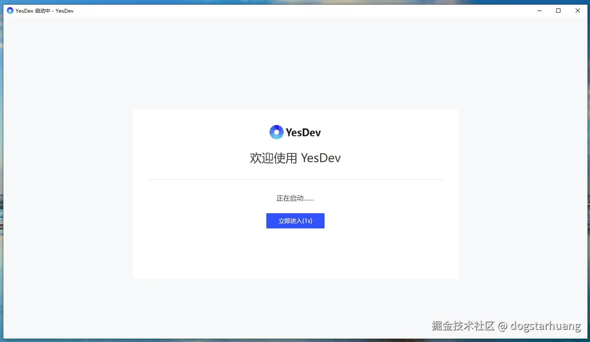Screen dimensions: 590x342
Task: Minimize the YesDev window
Action: coord(539,11)
